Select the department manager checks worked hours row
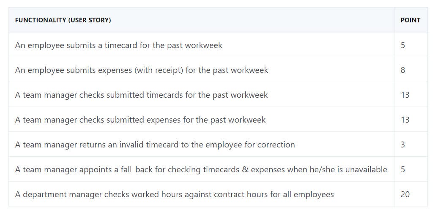The image size is (438, 214). [x=218, y=194]
